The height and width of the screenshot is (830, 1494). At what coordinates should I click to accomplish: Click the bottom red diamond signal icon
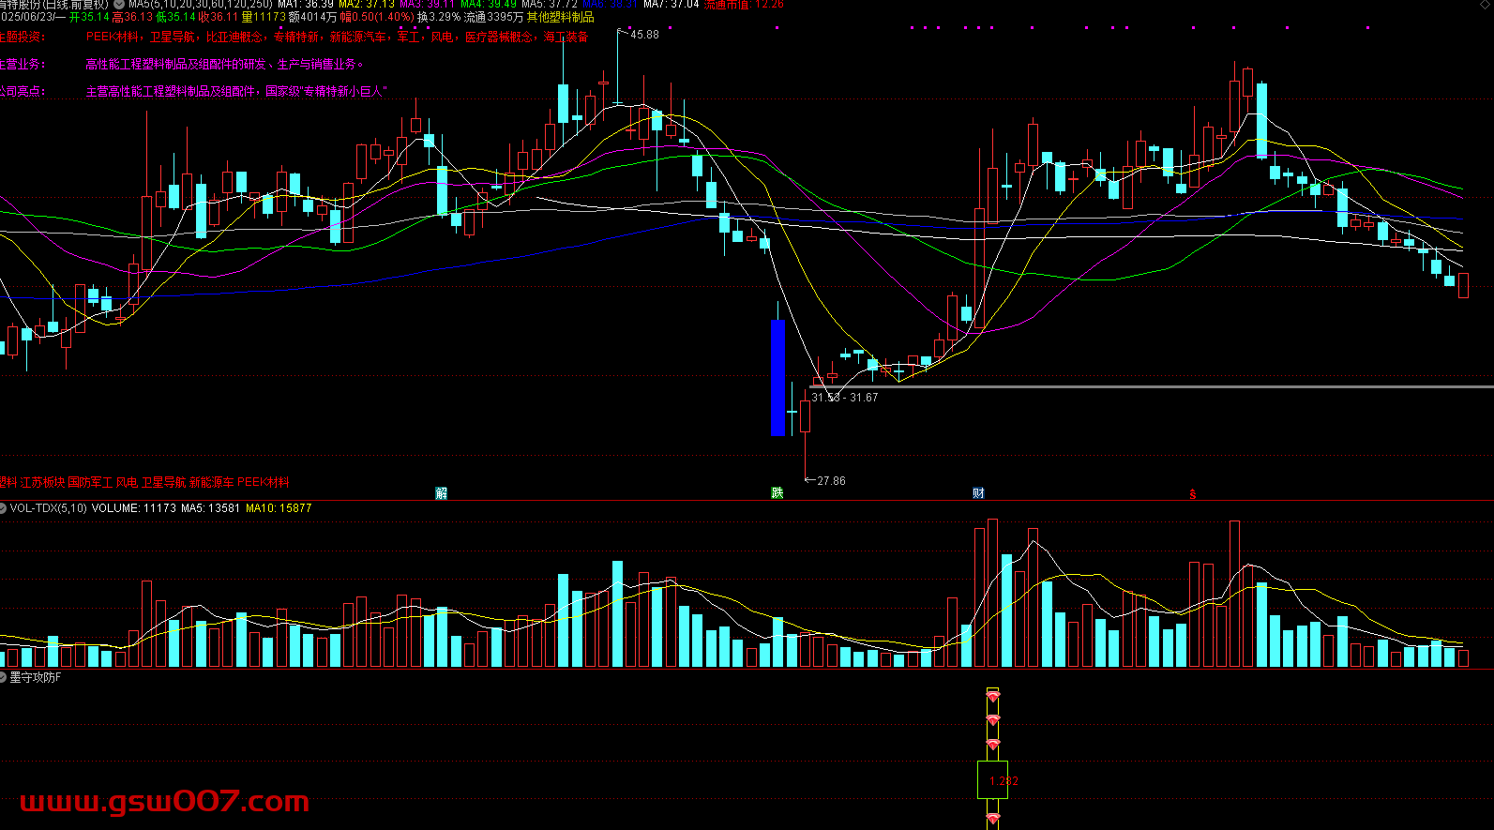click(992, 819)
